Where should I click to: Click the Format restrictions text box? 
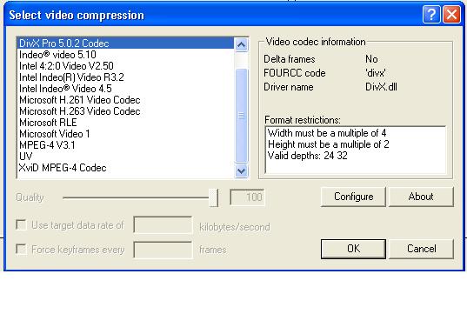tap(356, 150)
